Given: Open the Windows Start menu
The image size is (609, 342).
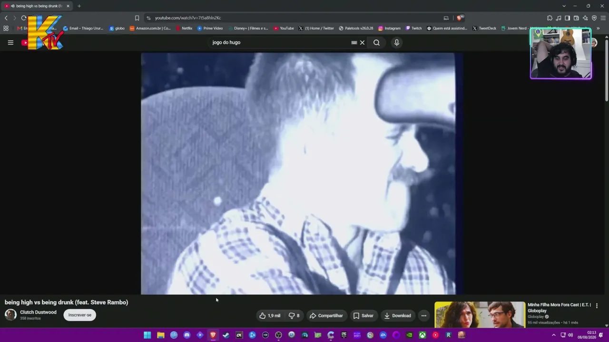Looking at the screenshot, I should 147,335.
